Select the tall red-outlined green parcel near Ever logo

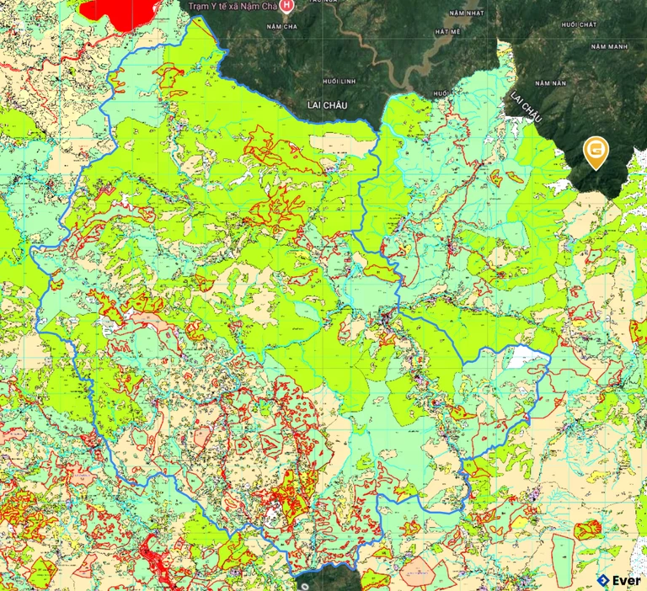pyautogui.click(x=561, y=559)
